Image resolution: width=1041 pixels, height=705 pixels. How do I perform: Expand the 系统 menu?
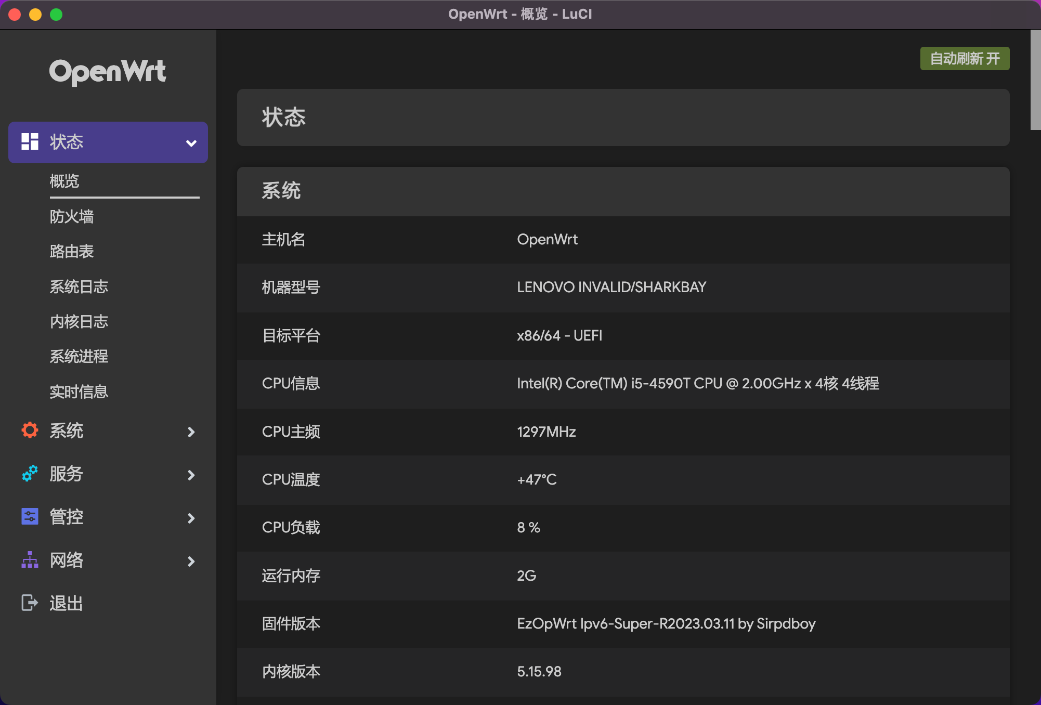point(190,432)
